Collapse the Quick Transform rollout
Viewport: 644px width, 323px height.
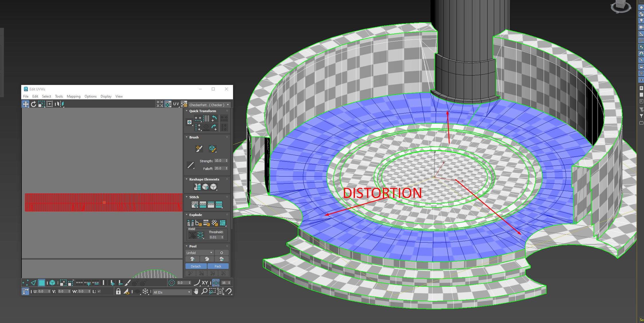tap(187, 111)
